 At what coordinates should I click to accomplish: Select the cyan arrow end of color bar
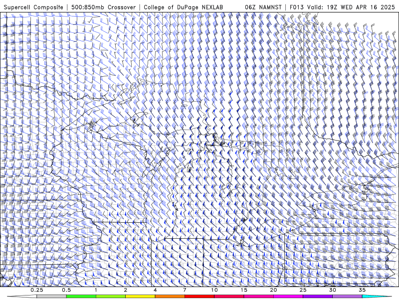(x=377, y=297)
